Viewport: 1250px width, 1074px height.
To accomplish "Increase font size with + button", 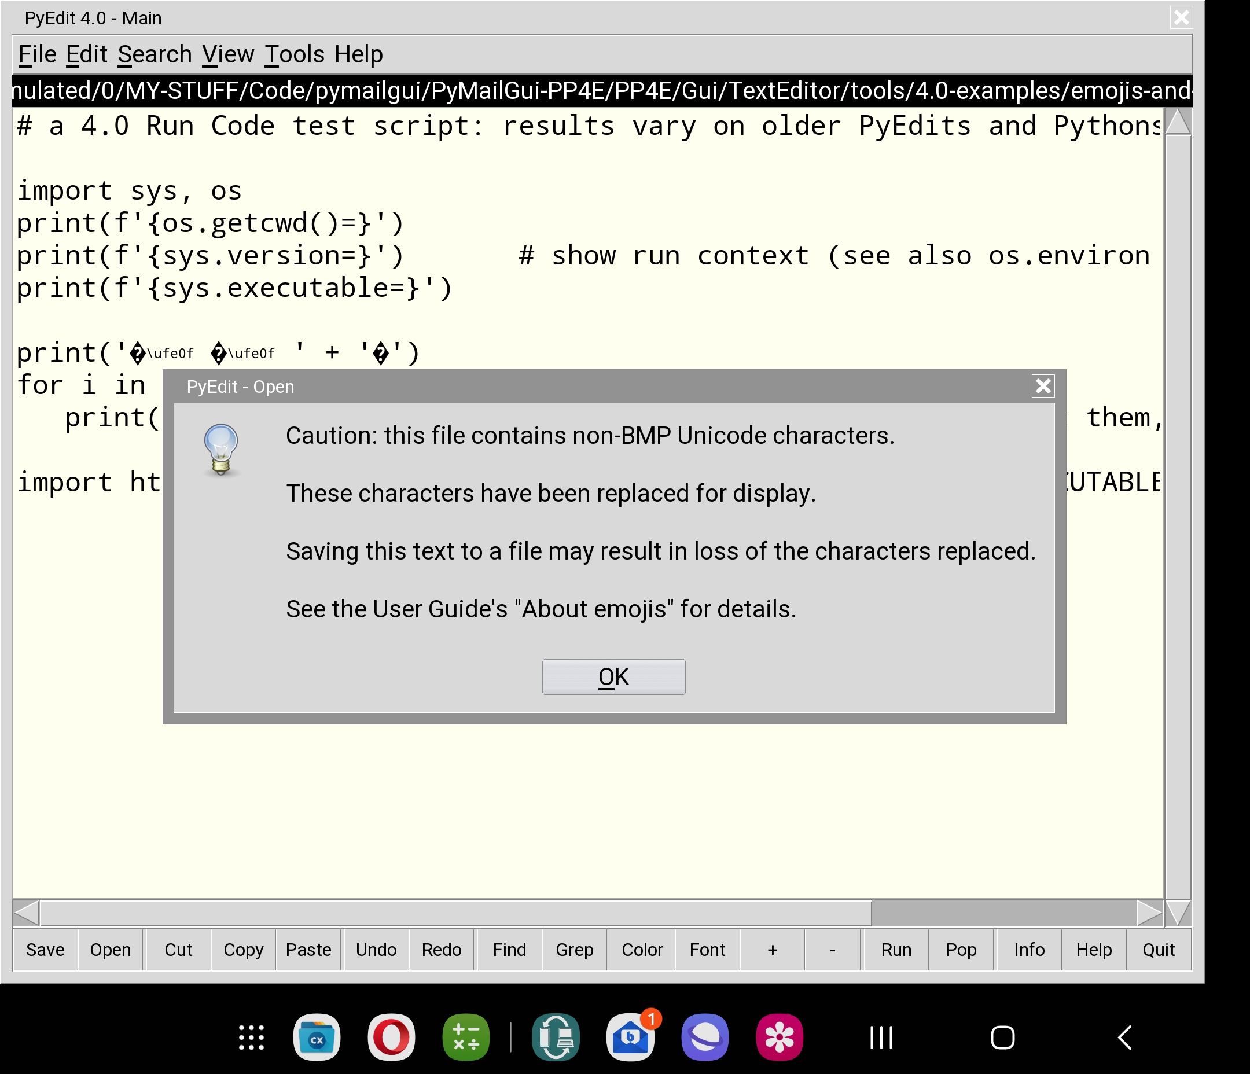I will click(x=773, y=950).
